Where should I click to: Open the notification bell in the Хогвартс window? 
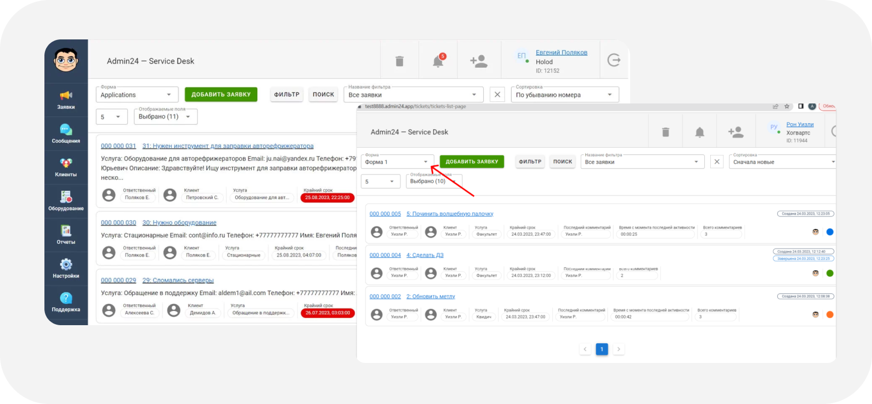700,132
